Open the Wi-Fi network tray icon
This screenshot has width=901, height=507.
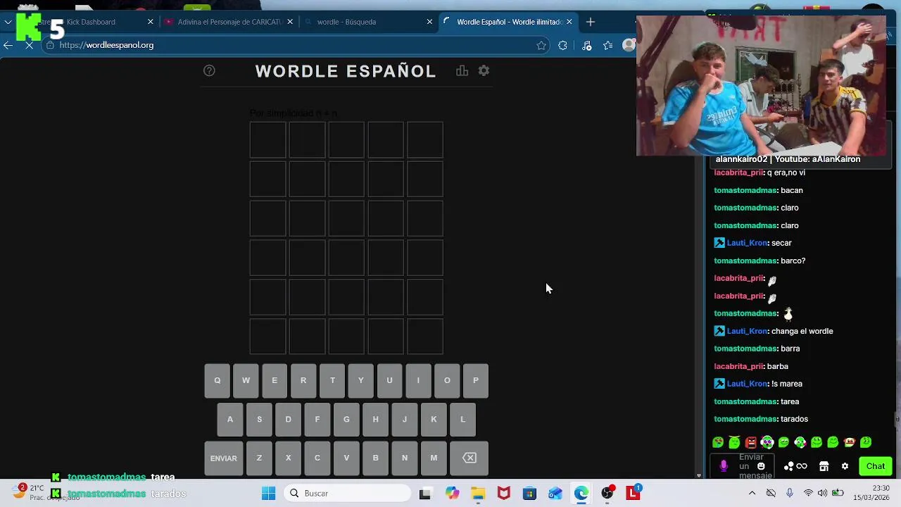(808, 493)
